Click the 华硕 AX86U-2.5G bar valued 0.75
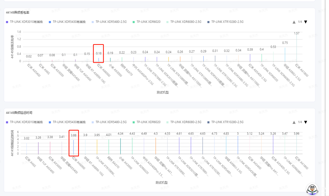Viewport: 329px width, 196px height. pyautogui.click(x=285, y=54)
